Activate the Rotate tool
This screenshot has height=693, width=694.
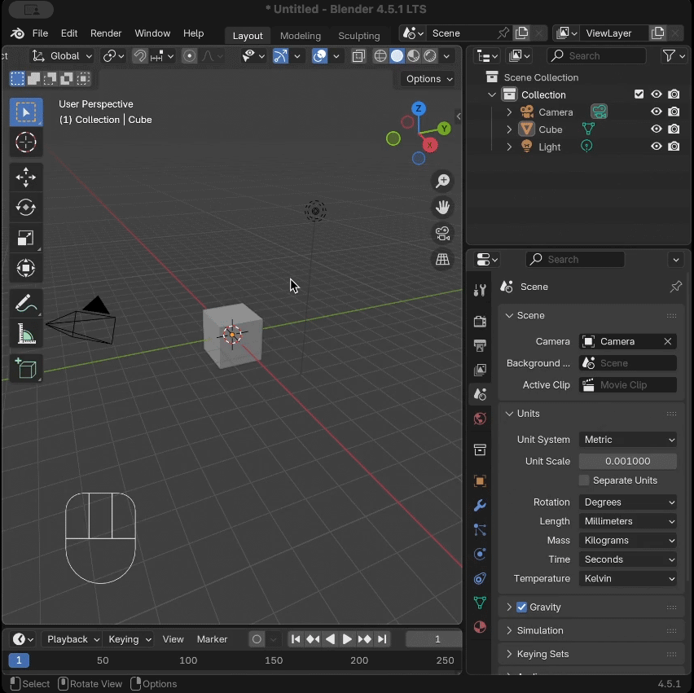coord(26,208)
